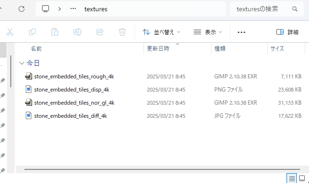Click the This PC monitor icon in breadcrumb

click(45, 9)
